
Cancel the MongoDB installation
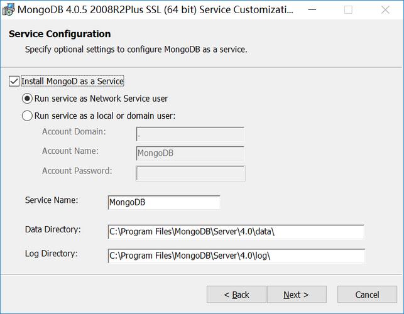(x=367, y=295)
